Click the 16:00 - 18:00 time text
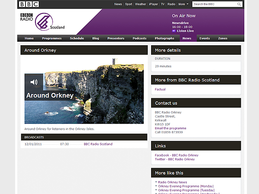259x194 pixels. pos(182,27)
